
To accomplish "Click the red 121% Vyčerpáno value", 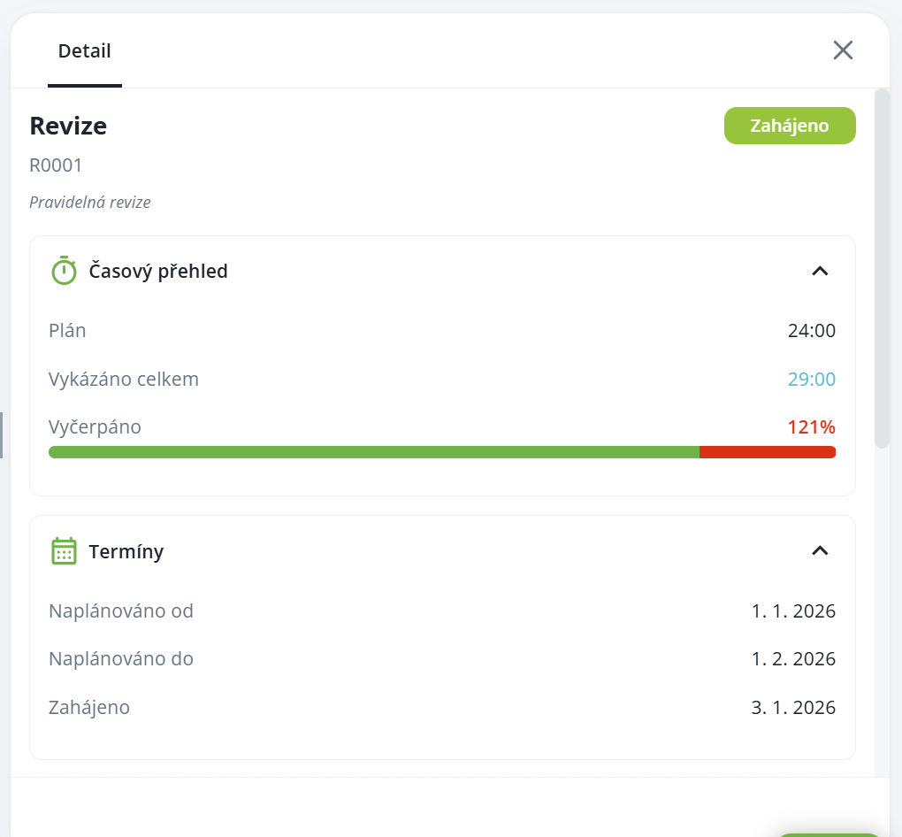I will [811, 427].
